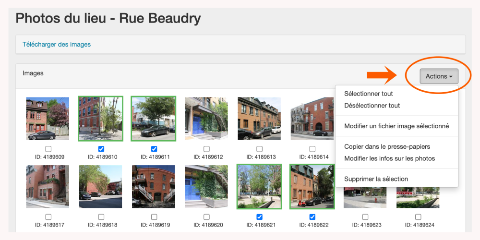Open the Actions dropdown button
Viewport: 480px width, 240px height.
[439, 76]
